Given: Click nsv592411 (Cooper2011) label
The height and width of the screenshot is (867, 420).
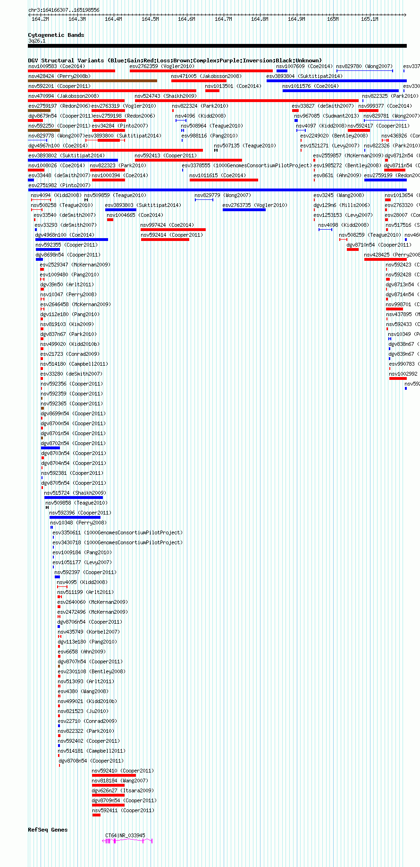Looking at the screenshot, I should point(123,810).
